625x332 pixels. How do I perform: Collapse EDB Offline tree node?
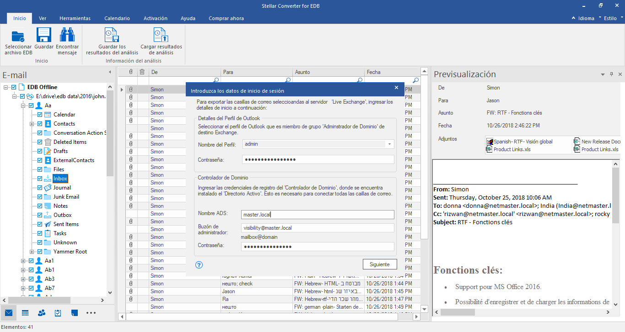tap(6, 87)
